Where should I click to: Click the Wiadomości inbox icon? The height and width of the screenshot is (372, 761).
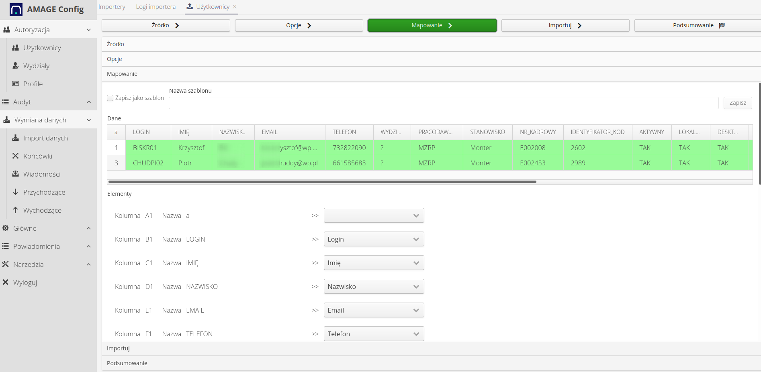(x=16, y=174)
